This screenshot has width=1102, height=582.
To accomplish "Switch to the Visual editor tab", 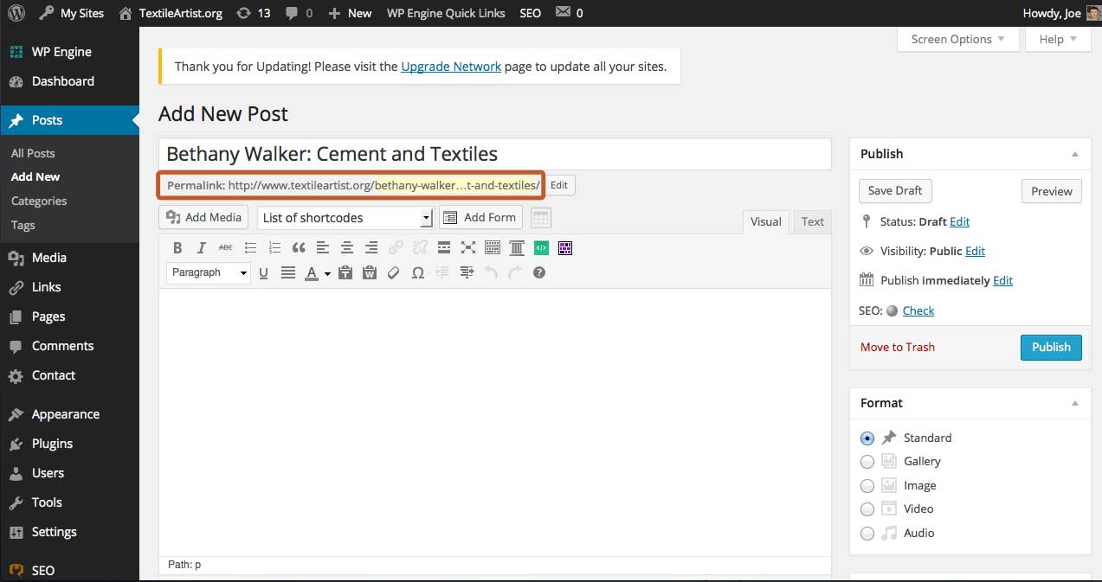I will [765, 221].
